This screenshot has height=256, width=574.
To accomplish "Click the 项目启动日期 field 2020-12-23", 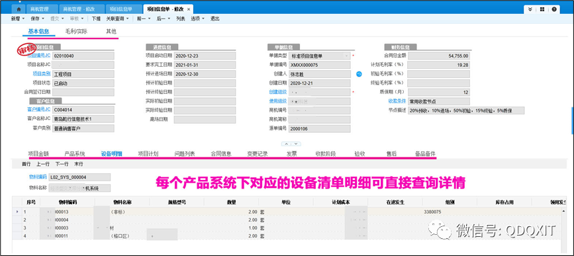I will pos(205,56).
